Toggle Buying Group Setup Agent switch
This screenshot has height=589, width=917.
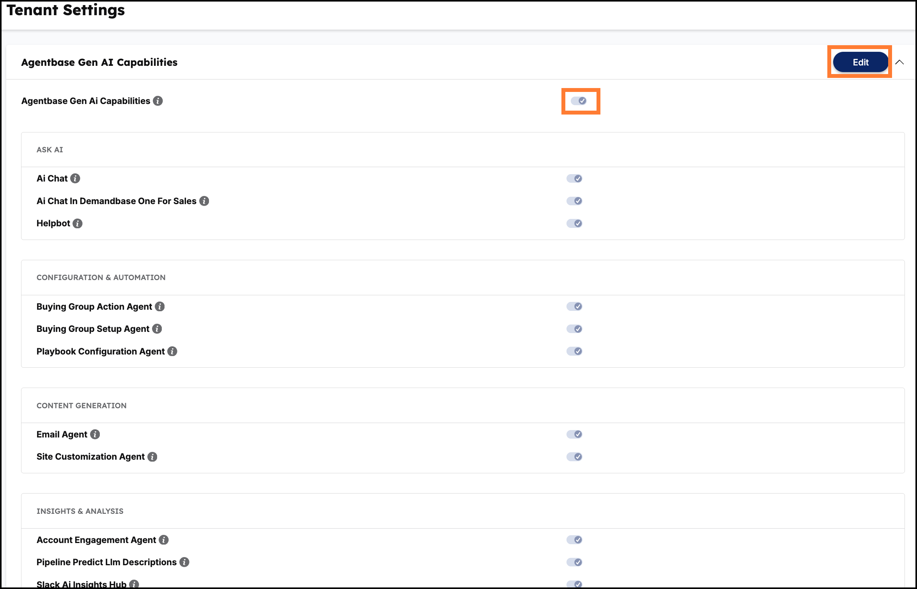point(574,329)
